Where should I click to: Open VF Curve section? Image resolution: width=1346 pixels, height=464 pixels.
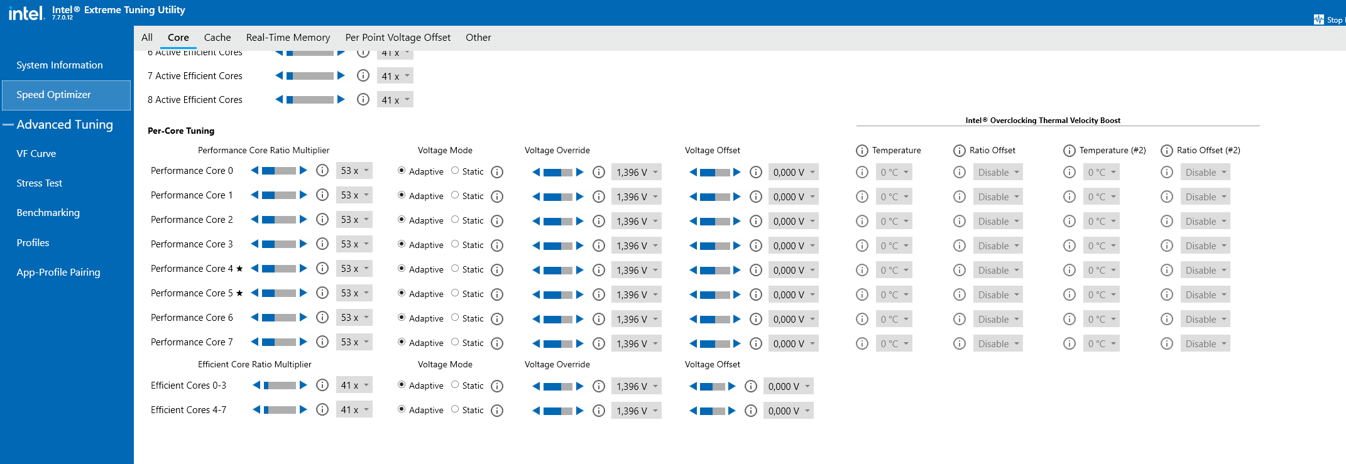click(36, 154)
